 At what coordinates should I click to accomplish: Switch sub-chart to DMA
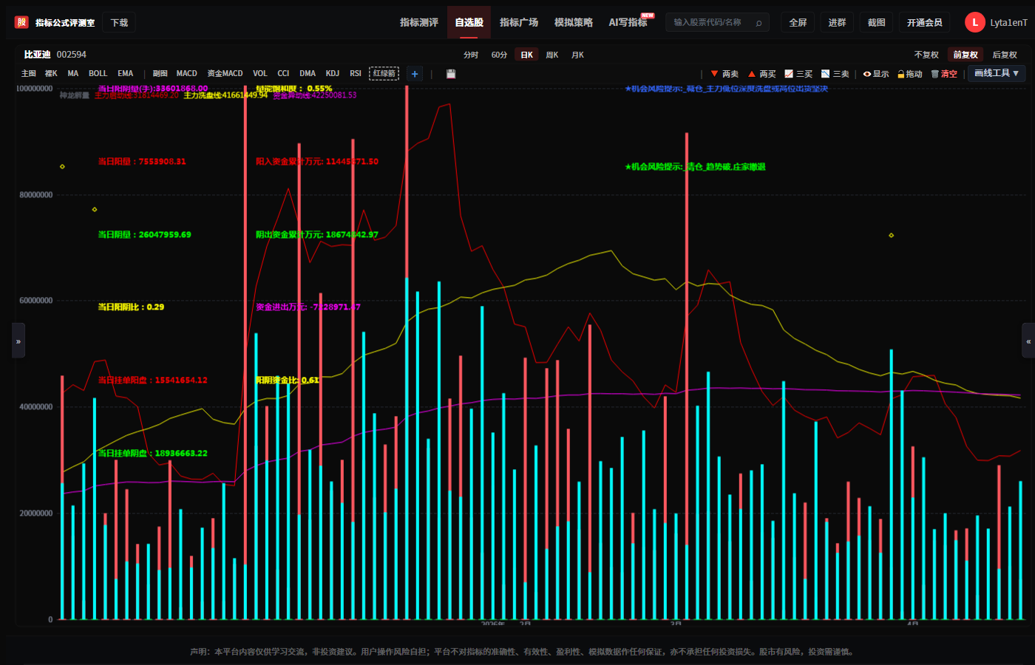pyautogui.click(x=308, y=74)
